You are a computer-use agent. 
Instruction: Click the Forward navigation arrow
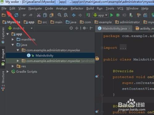pos(80,15)
